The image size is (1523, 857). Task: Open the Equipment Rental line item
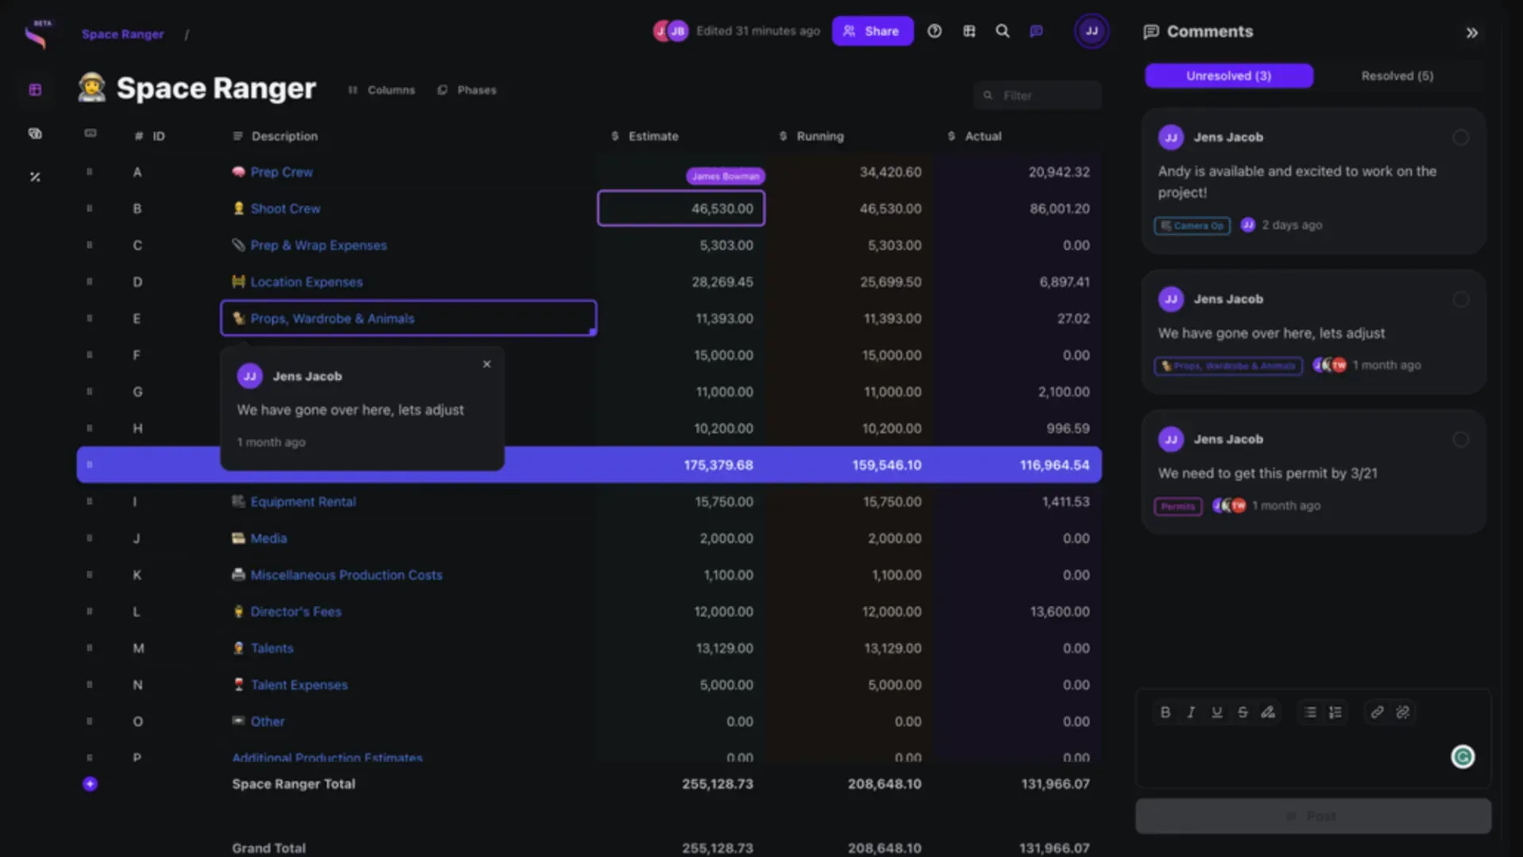[x=303, y=502]
